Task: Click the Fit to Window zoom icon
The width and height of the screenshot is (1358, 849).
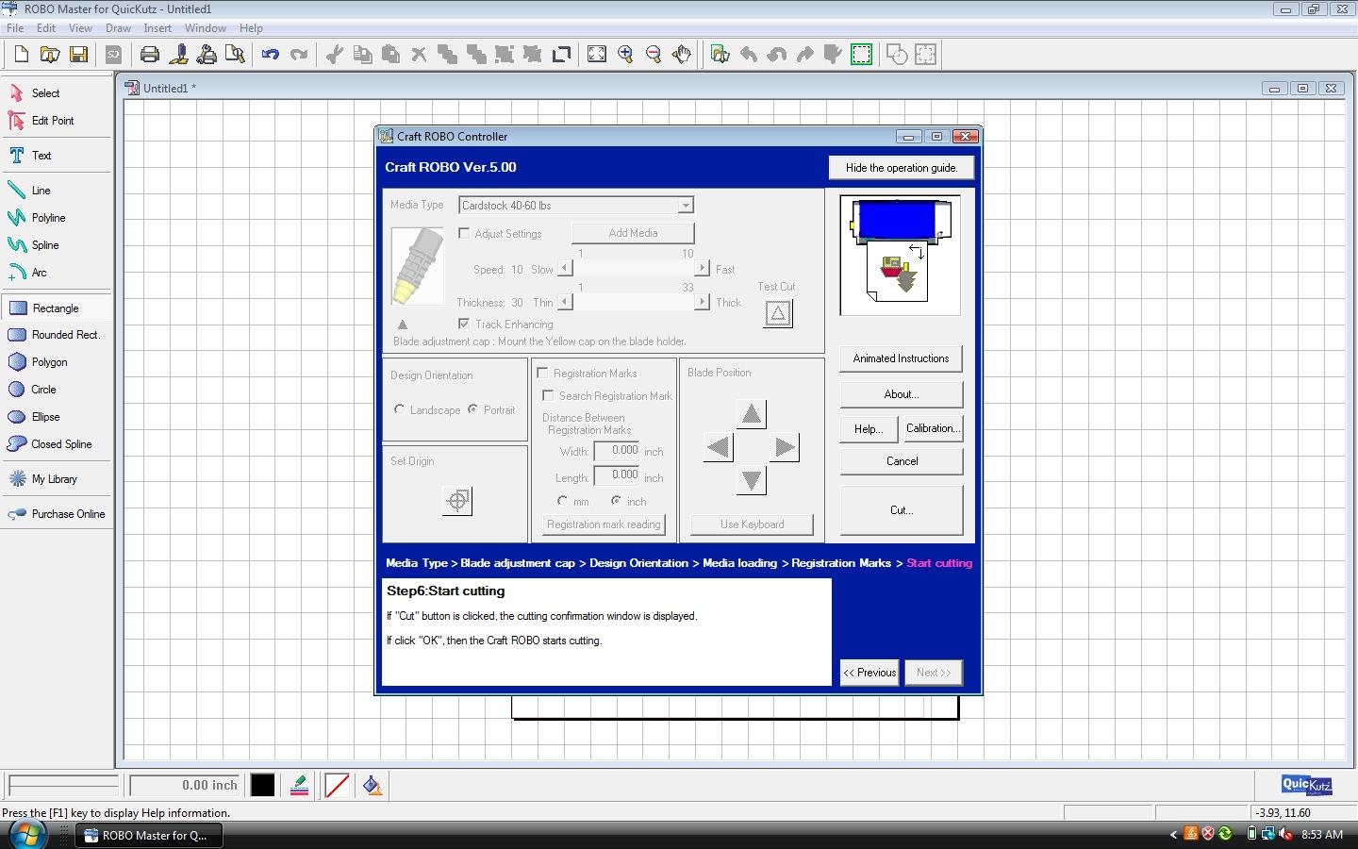Action: (x=597, y=55)
